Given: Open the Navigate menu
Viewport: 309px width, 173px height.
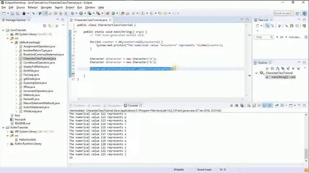Looking at the screenshot, I should pos(46,8).
